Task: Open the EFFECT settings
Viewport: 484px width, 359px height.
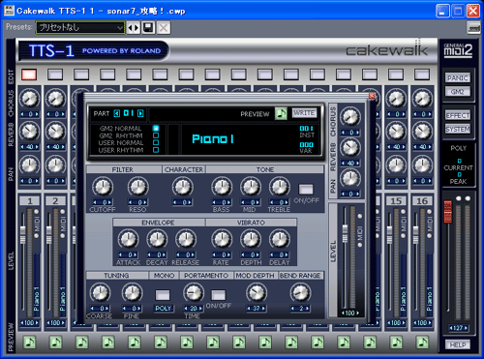Action: click(x=458, y=115)
